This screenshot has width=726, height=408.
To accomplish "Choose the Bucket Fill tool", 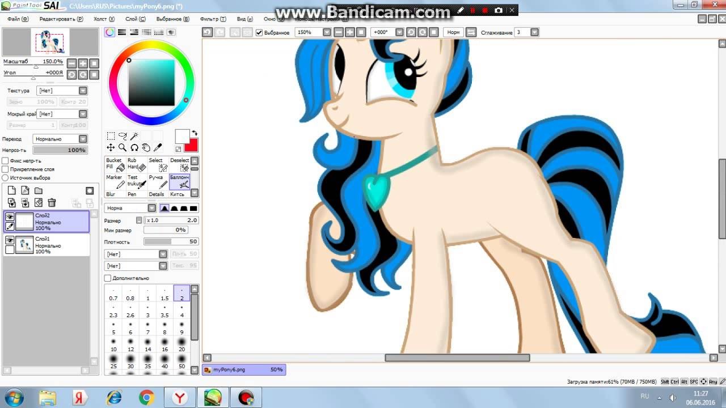I will [x=115, y=164].
